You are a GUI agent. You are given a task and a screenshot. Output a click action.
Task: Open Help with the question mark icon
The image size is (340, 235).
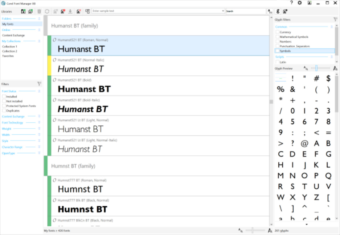291,3
